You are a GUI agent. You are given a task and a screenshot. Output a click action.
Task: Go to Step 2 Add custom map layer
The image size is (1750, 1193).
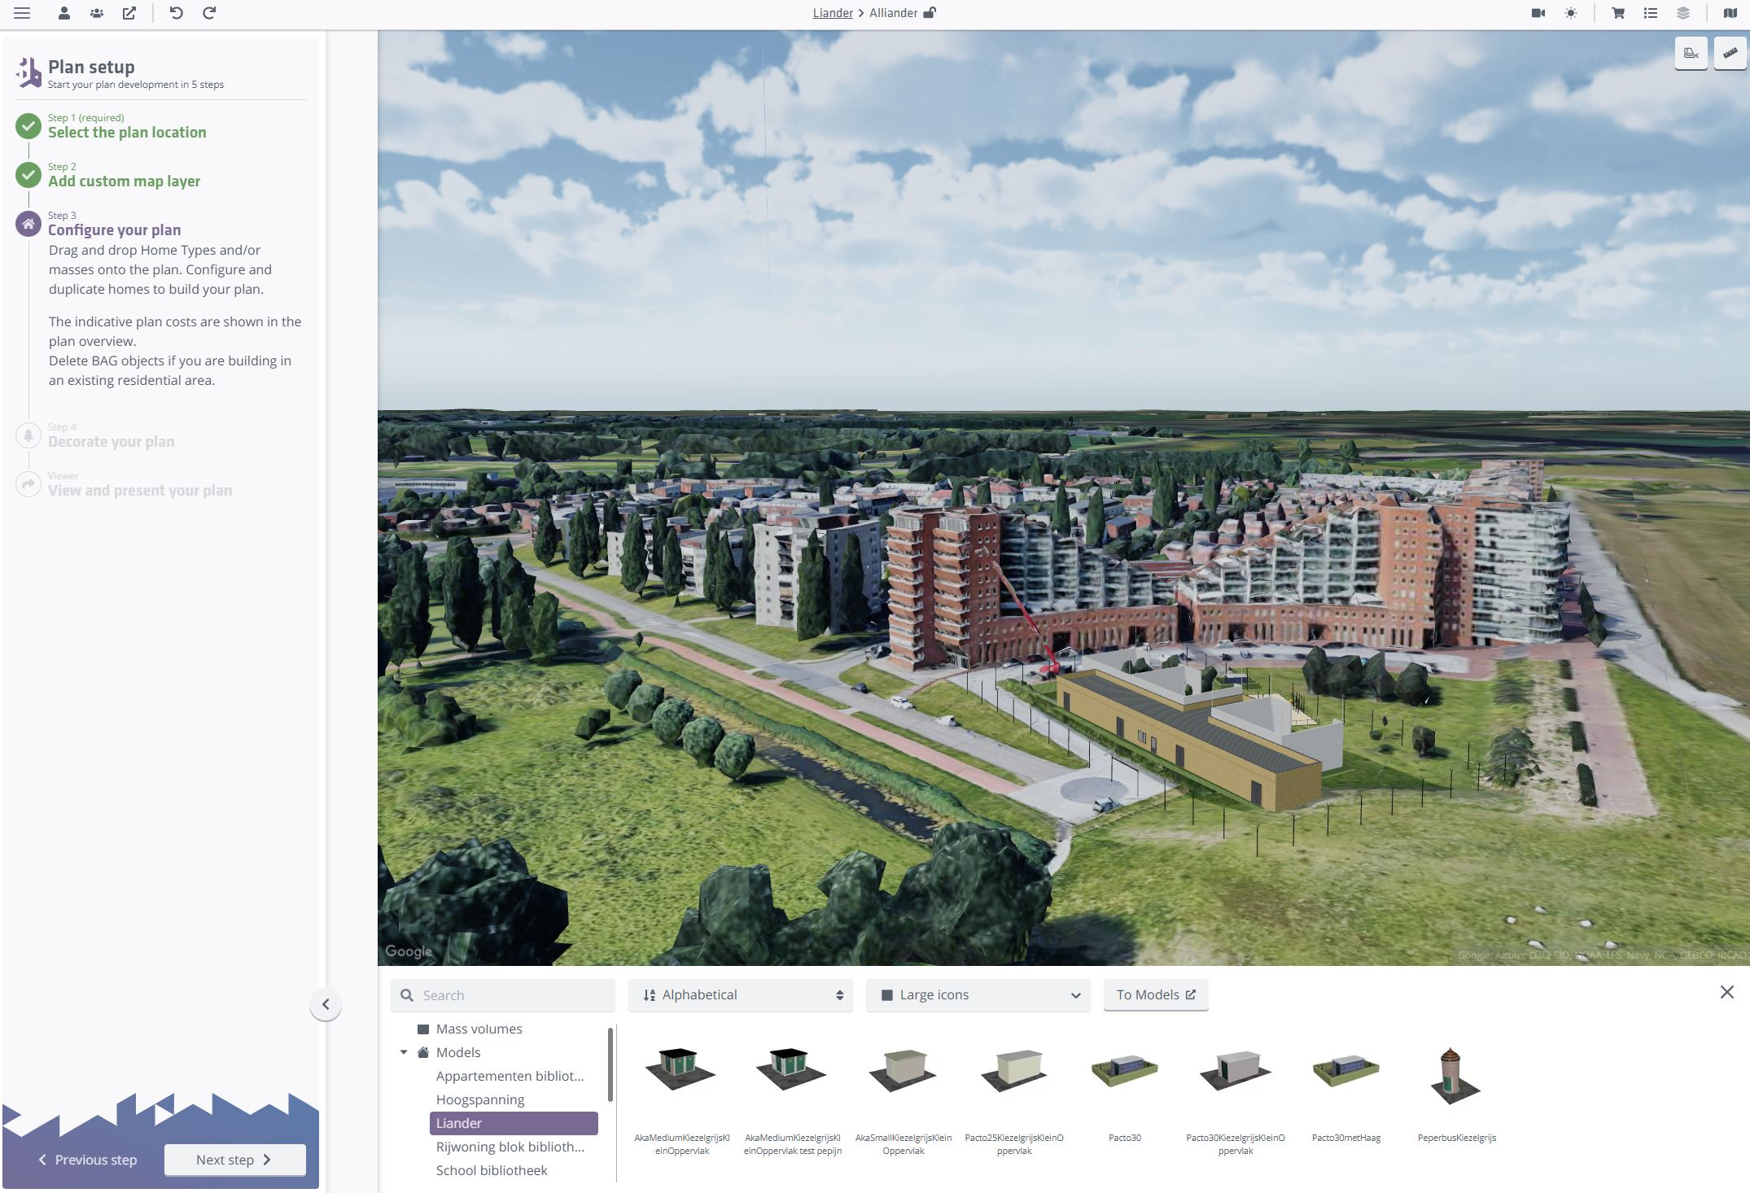[124, 181]
